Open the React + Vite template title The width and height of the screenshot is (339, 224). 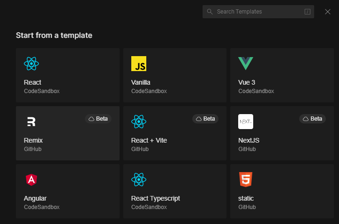pyautogui.click(x=149, y=140)
